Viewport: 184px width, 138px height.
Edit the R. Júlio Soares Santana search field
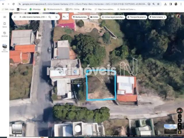[33, 17]
